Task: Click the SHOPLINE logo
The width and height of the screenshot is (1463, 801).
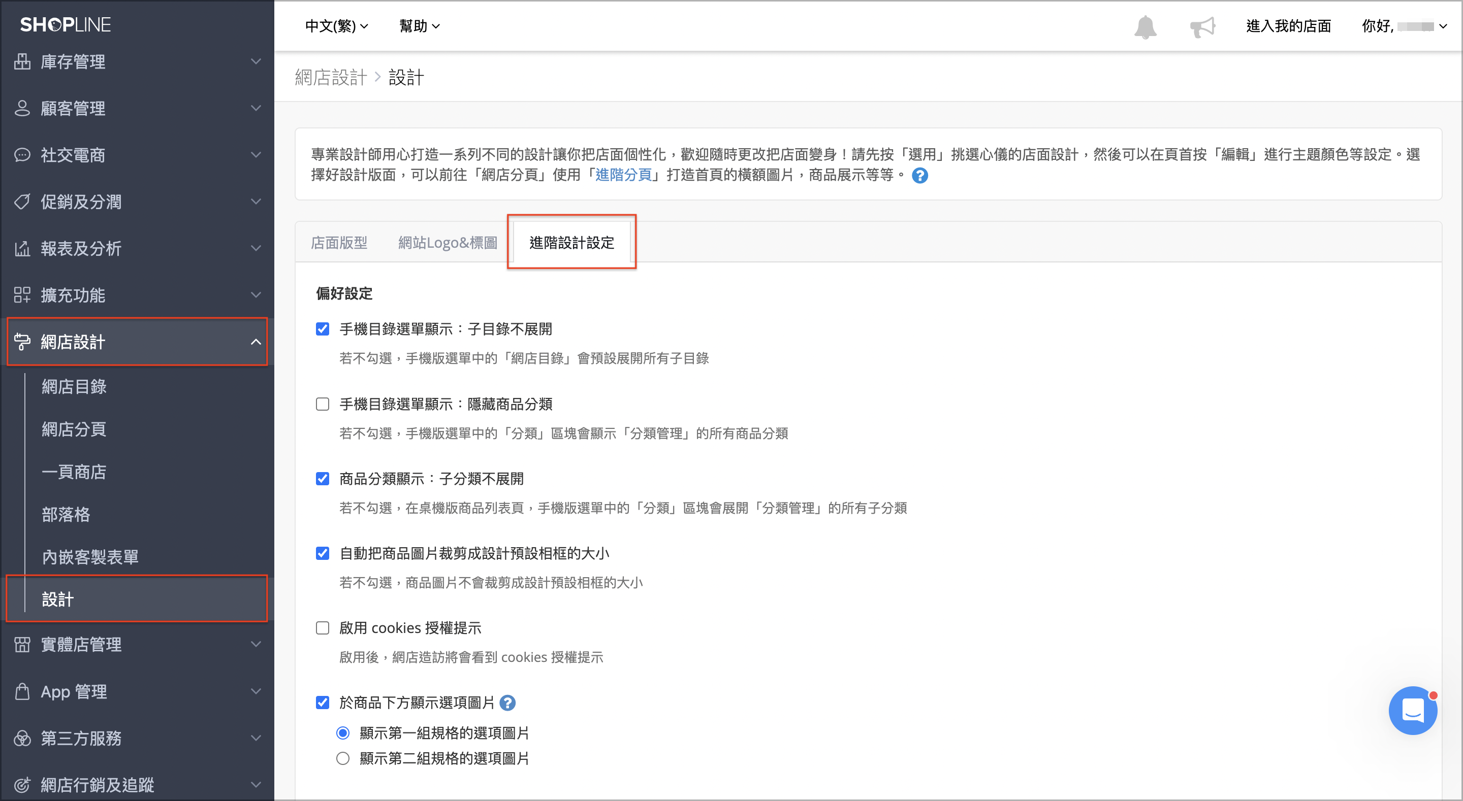Action: tap(66, 24)
